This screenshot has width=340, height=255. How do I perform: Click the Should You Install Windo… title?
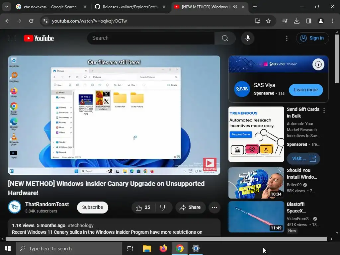(302, 174)
